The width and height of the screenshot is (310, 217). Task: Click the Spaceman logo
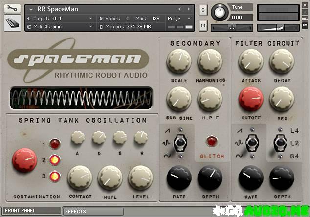click(78, 60)
